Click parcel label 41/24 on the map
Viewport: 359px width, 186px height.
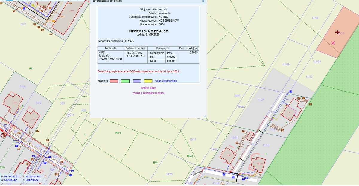261,100
